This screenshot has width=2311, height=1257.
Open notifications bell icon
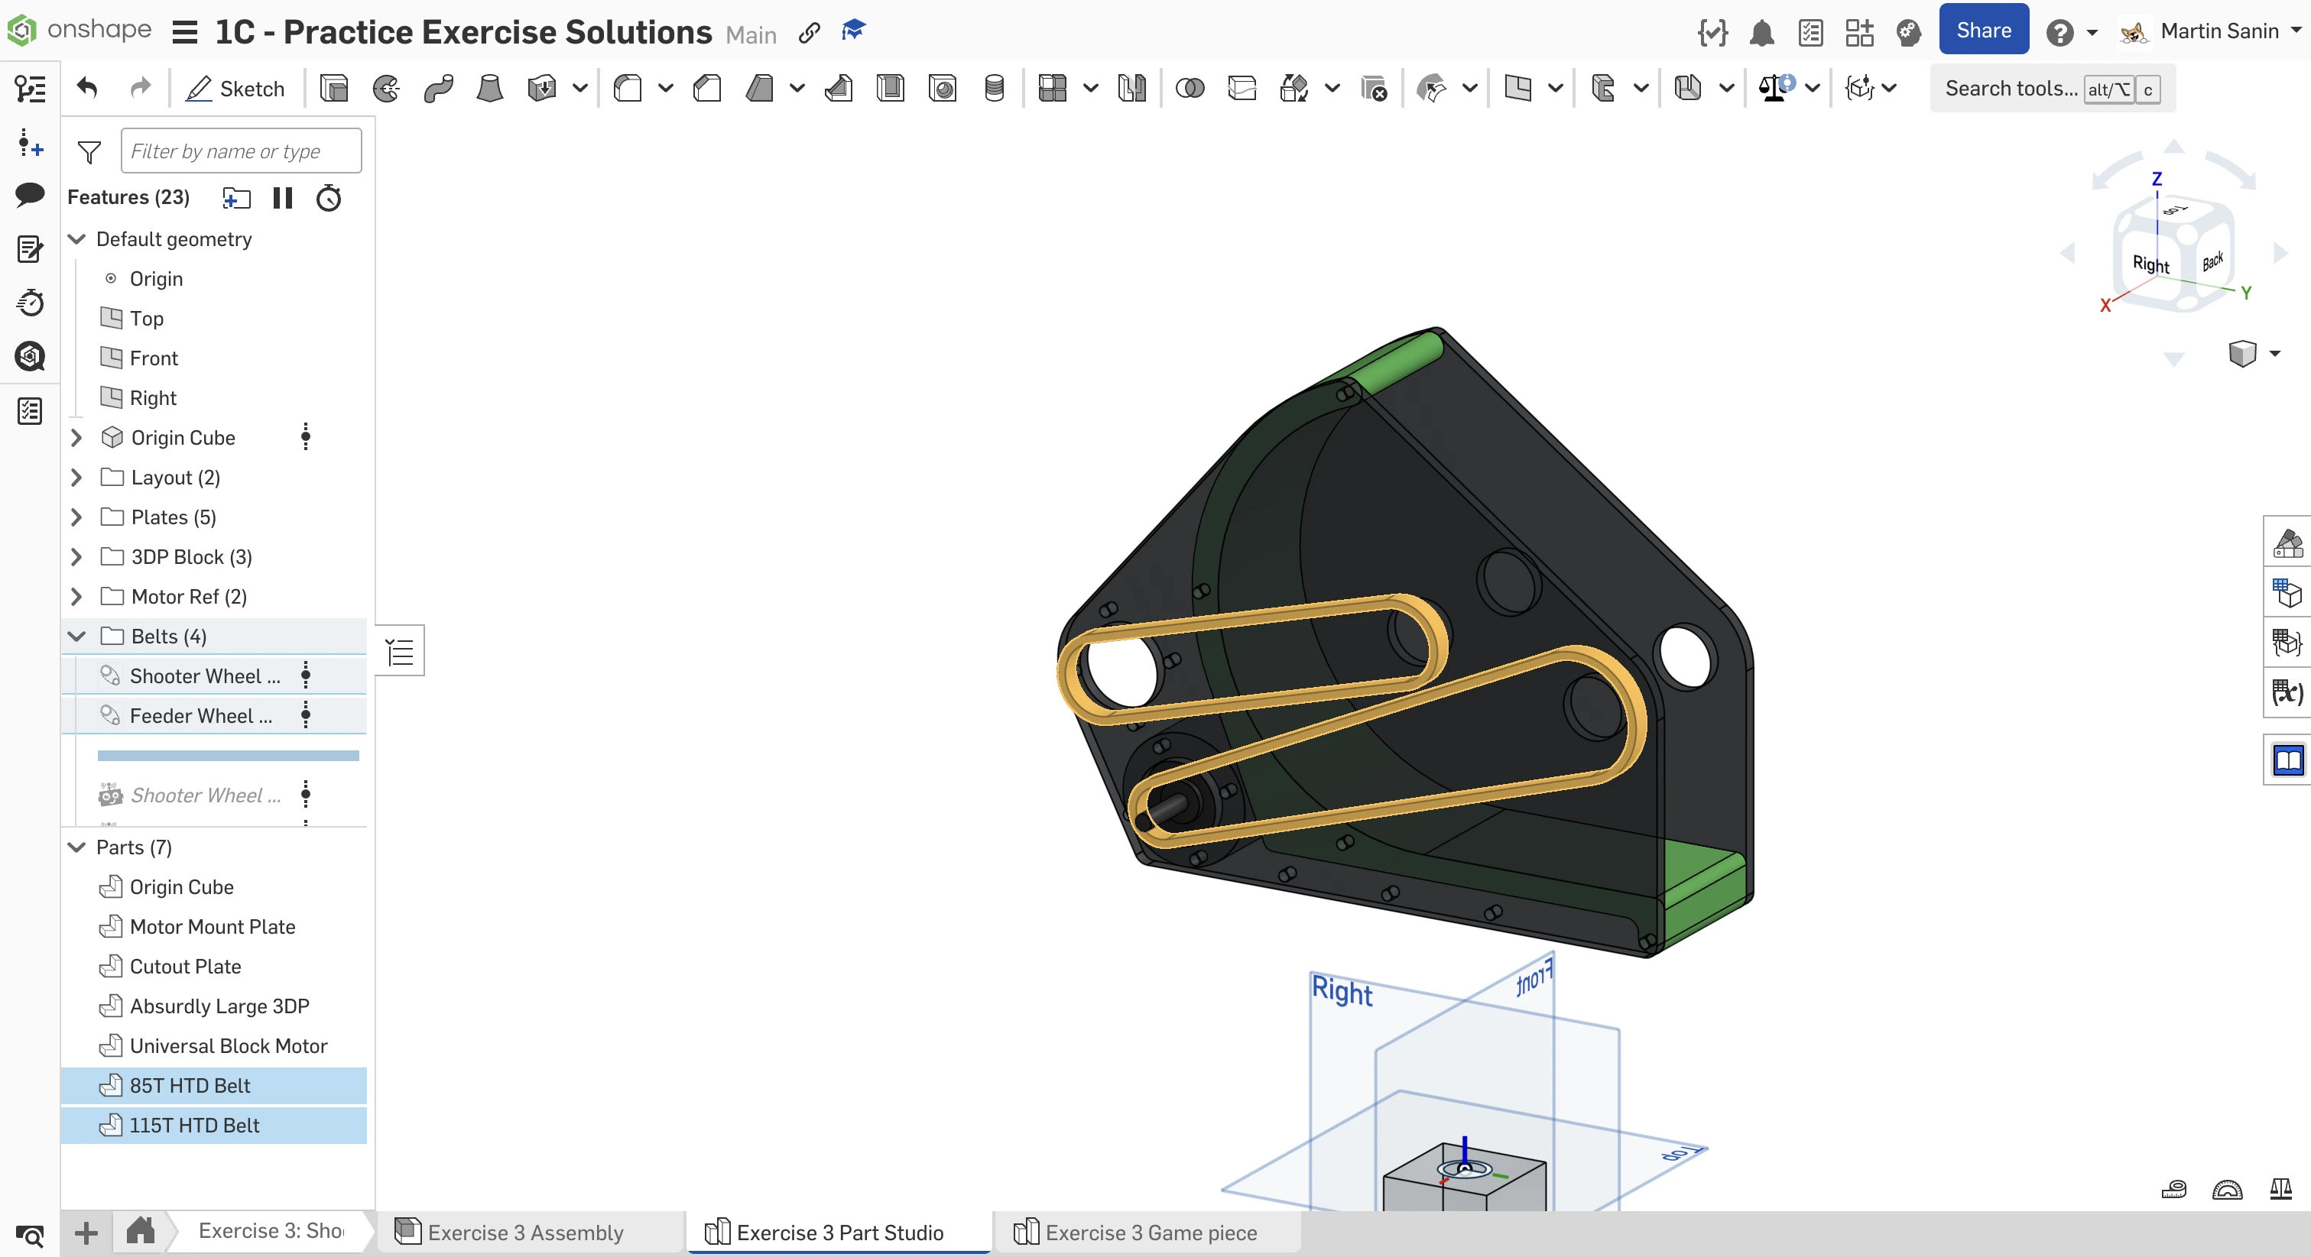pos(1761,32)
